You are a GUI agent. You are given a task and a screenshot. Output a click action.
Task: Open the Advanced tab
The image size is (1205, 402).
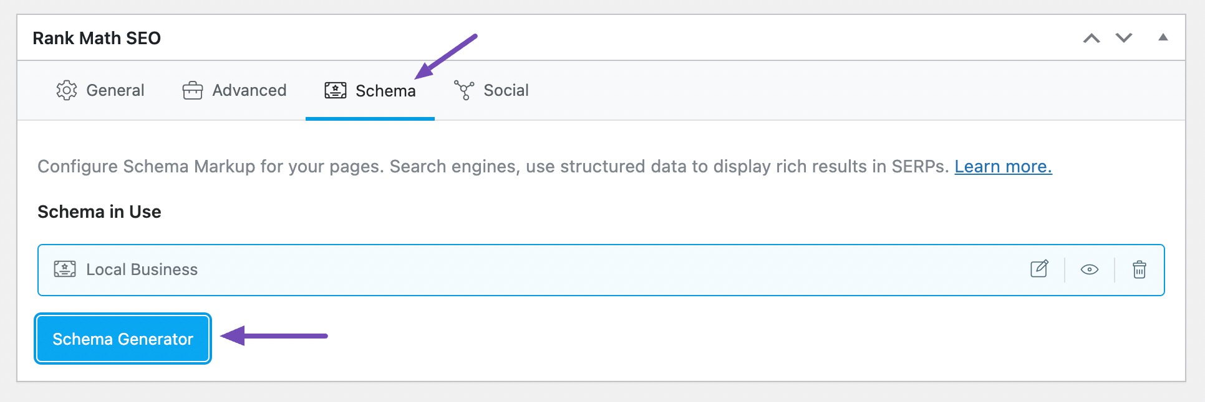[x=249, y=90]
